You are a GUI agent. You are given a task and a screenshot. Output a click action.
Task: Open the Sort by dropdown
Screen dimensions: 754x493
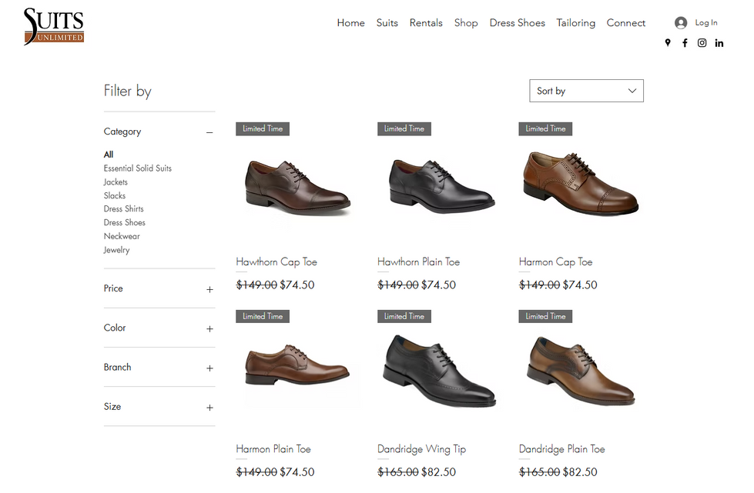pos(586,91)
